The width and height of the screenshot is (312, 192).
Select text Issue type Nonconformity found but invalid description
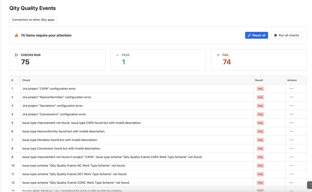point(64,131)
